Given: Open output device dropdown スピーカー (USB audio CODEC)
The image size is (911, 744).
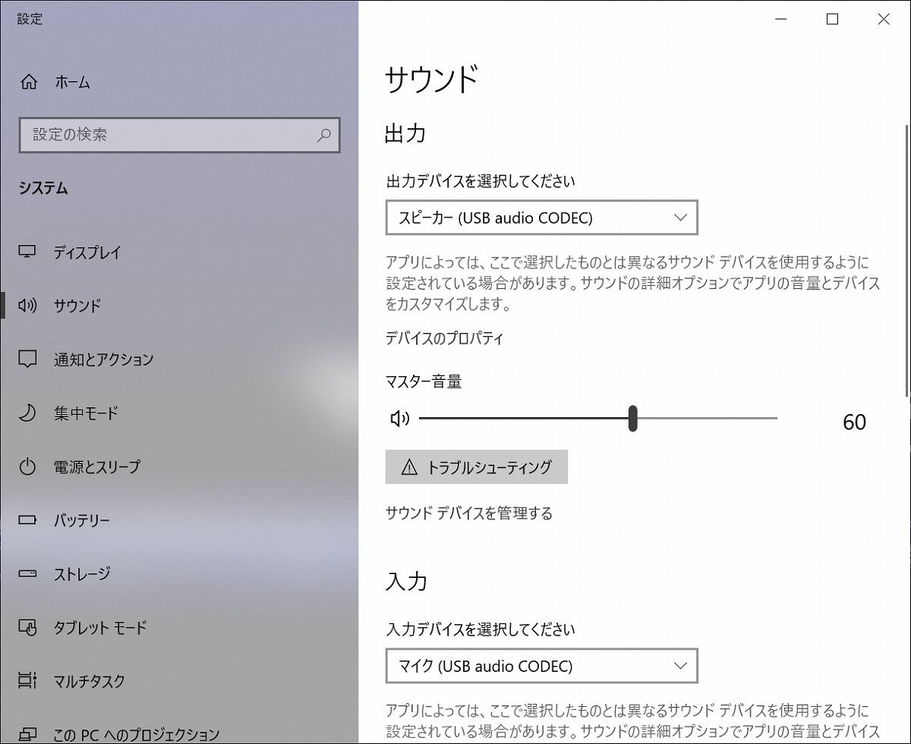Looking at the screenshot, I should [541, 218].
